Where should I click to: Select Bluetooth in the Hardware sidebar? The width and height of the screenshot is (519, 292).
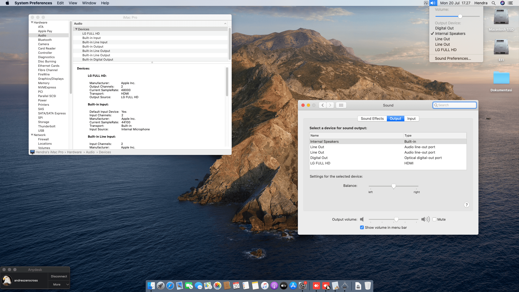[45, 40]
